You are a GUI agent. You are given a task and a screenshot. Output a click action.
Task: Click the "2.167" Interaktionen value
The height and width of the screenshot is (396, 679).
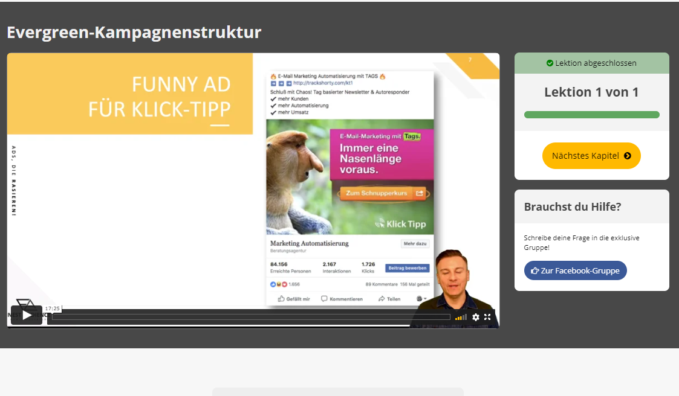(329, 264)
